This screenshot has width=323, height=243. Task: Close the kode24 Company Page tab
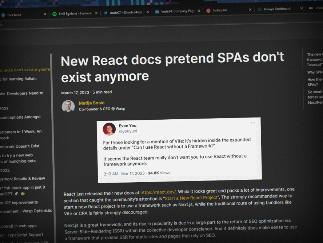point(199,11)
